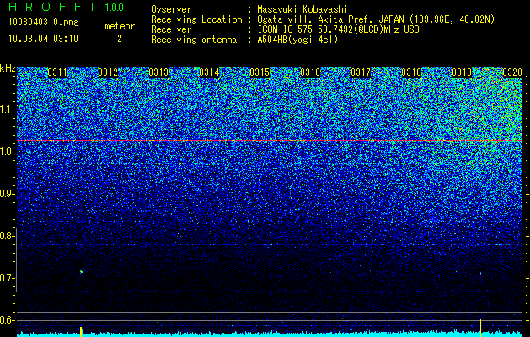Click the observer name Masayuki Kobayashi
The width and height of the screenshot is (530, 337).
coord(302,9)
